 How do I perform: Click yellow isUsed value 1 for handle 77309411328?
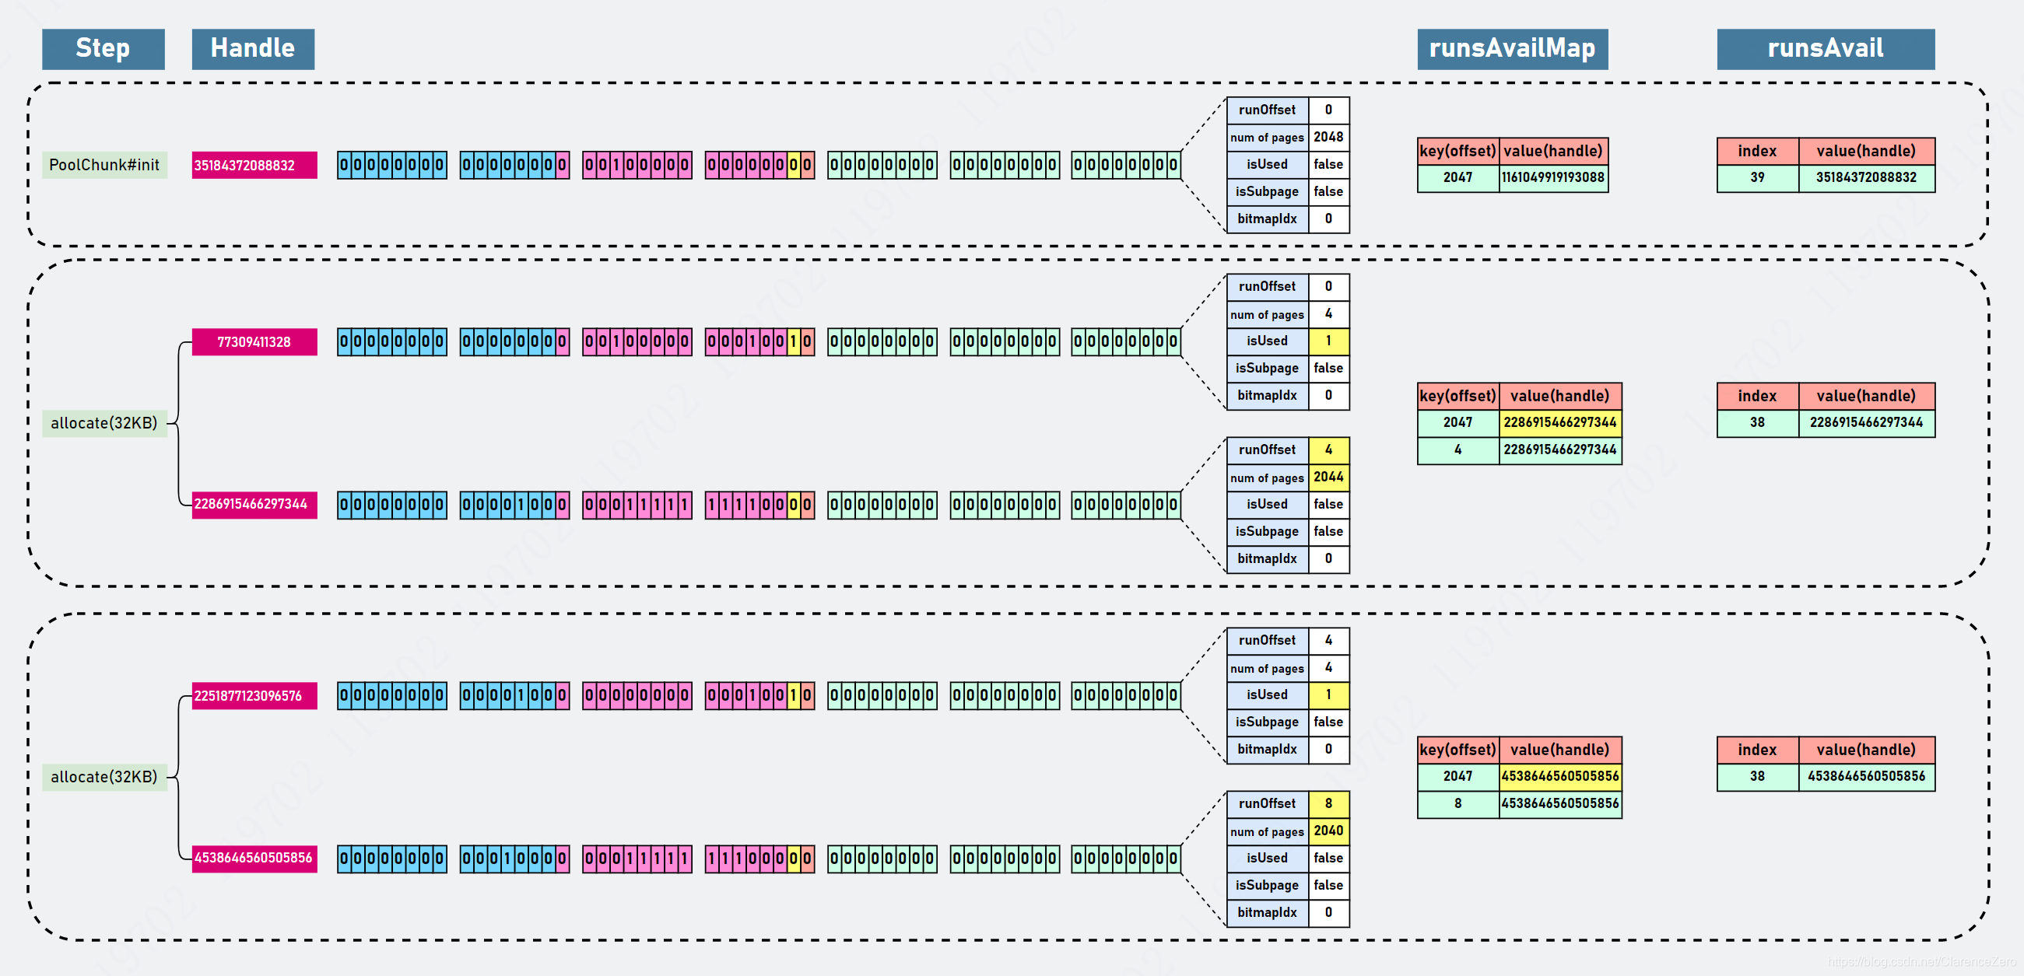click(x=1328, y=341)
